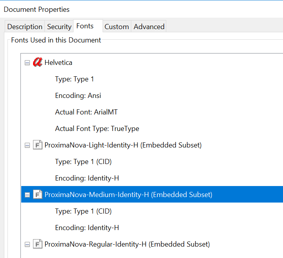Image resolution: width=283 pixels, height=258 pixels.
Task: Click the red Helvetica font icon
Action: point(38,62)
